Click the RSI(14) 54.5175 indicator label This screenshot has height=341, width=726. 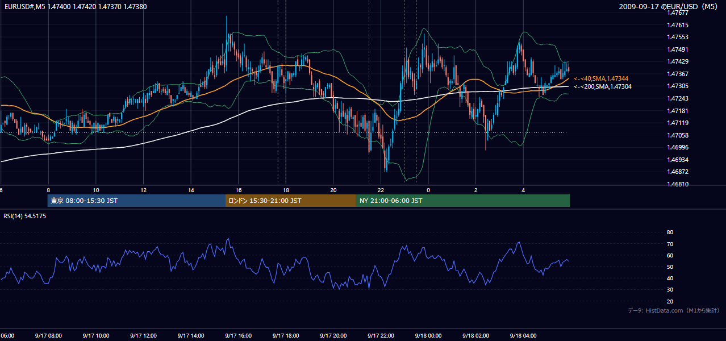pos(25,216)
